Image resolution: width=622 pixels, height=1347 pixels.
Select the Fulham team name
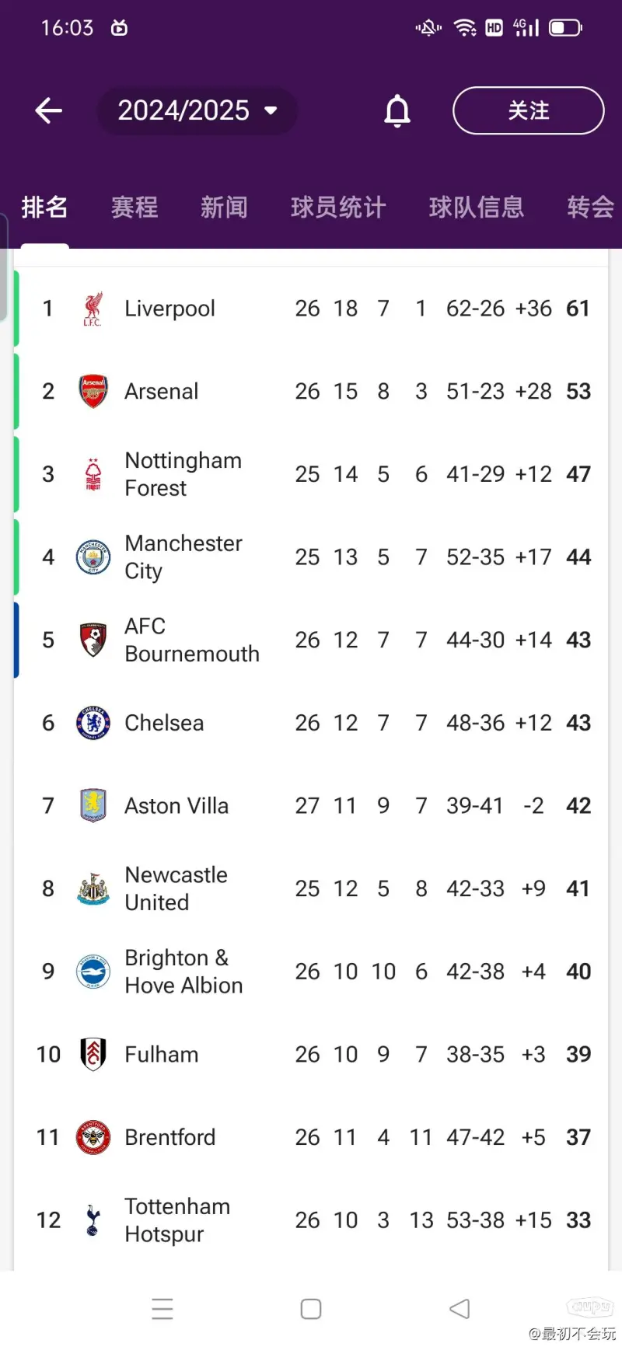point(162,1055)
